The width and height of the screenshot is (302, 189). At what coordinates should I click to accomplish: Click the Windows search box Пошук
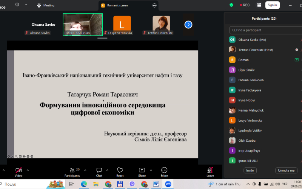coord(32,184)
